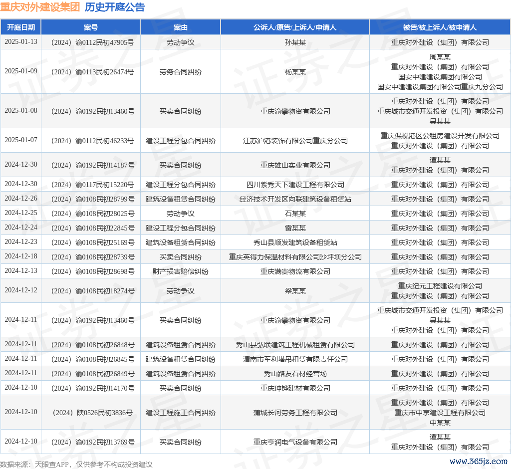Click defendant 周某某

tap(440, 57)
